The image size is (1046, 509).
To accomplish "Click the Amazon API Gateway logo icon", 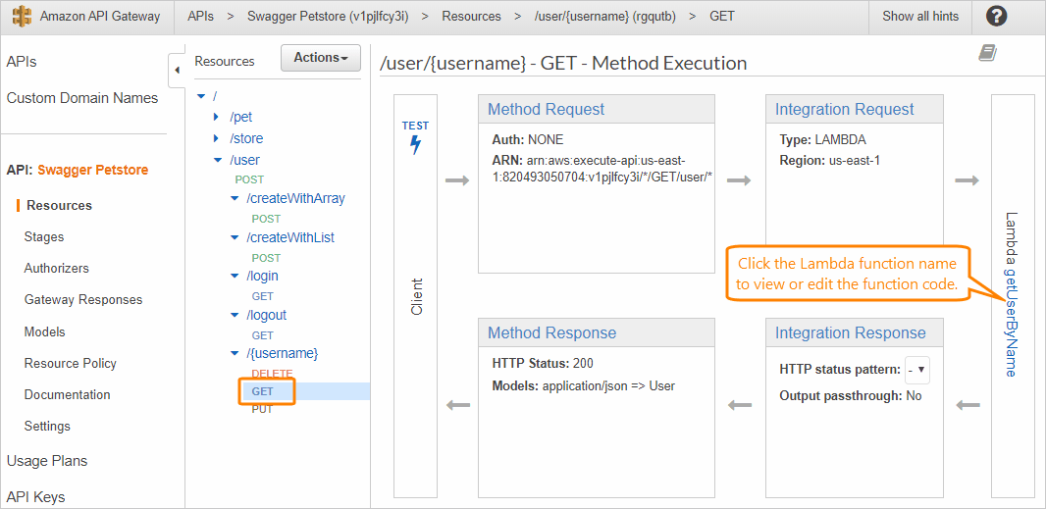I will (22, 16).
